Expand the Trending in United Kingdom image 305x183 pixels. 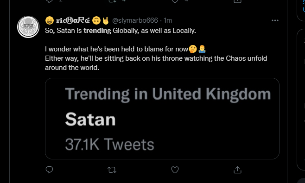pyautogui.click(x=162, y=119)
